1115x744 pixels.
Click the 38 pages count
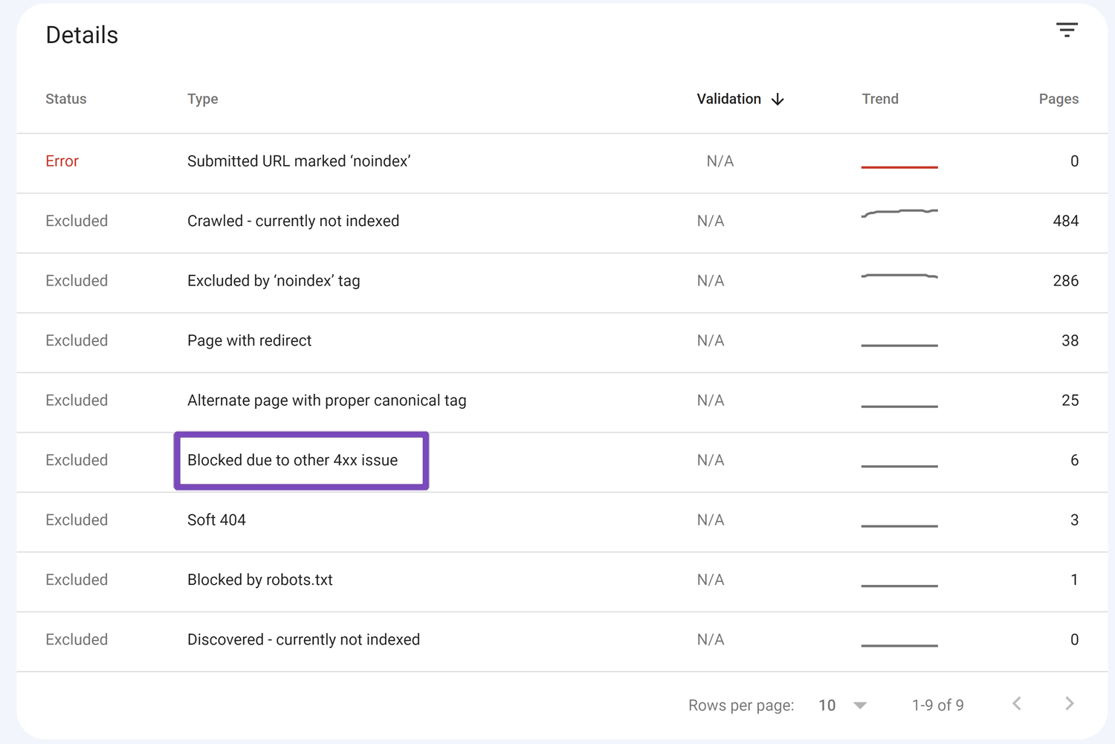(1070, 340)
